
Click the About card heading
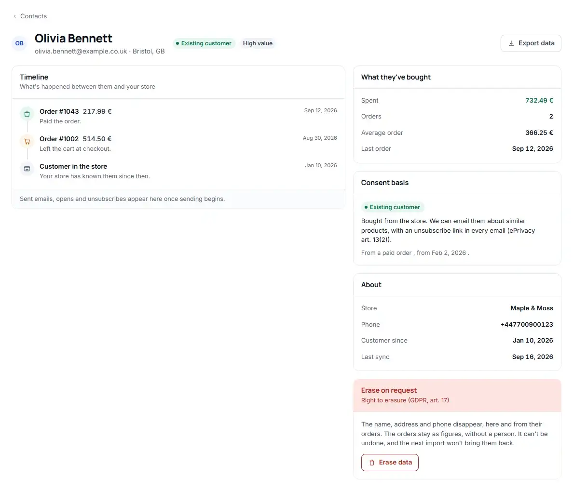point(371,285)
